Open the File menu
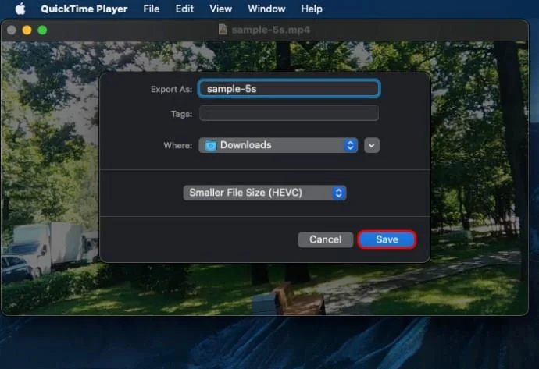The height and width of the screenshot is (369, 539). pos(152,9)
